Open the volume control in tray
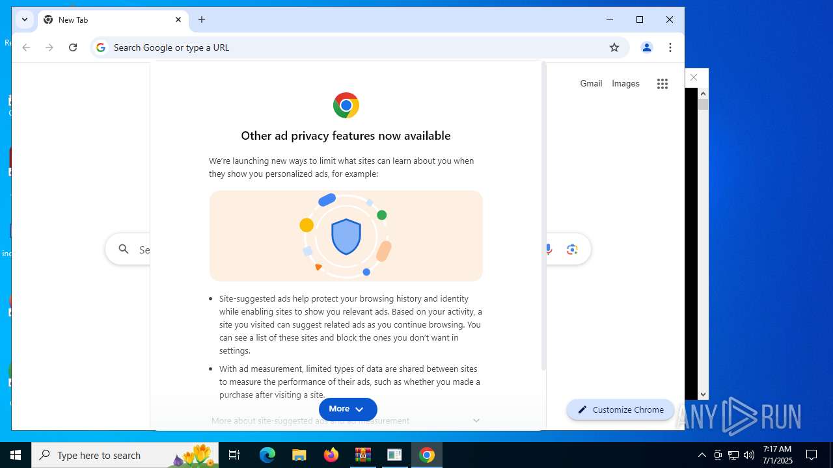 click(x=749, y=455)
